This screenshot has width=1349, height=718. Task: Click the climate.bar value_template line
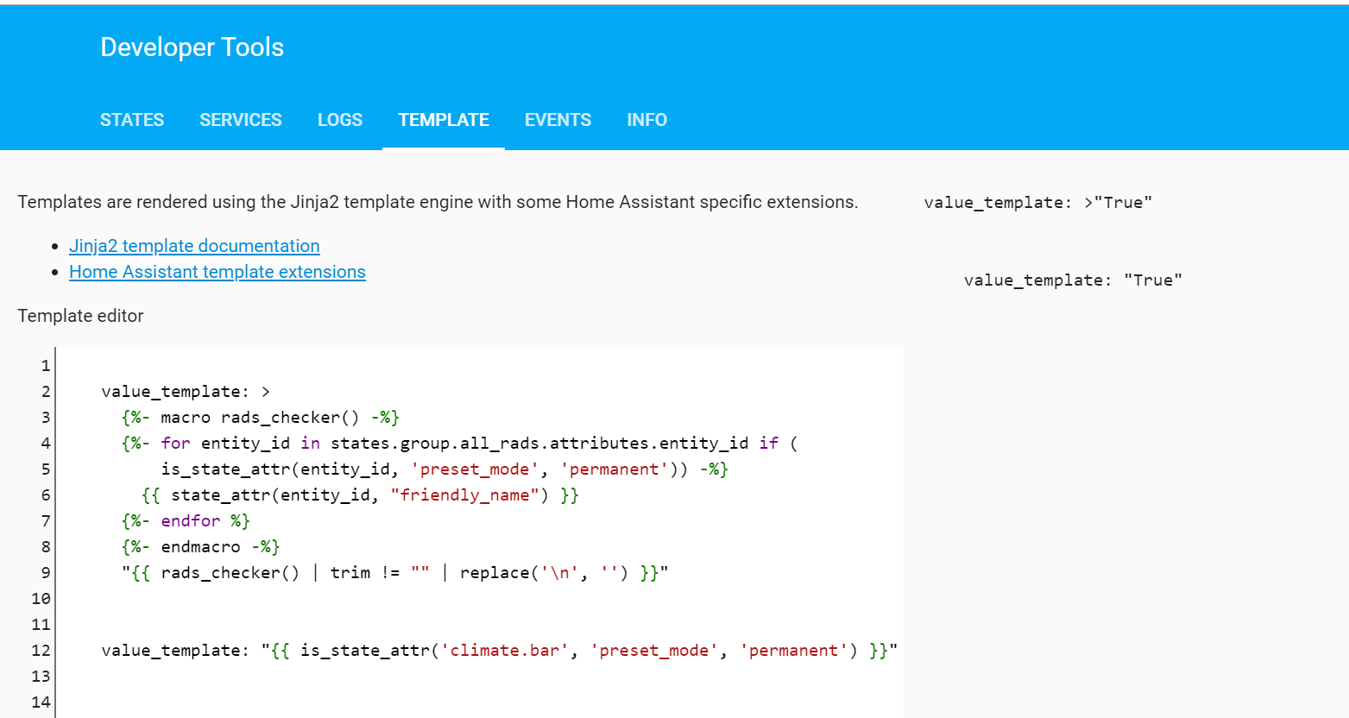[499, 651]
